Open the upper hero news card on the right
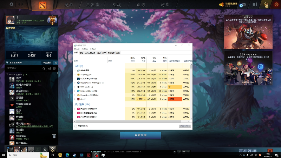This screenshot has height=158, width=281. pos(248,32)
